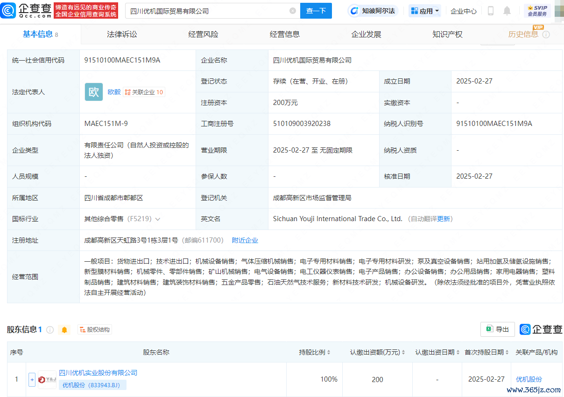Open notifications bell in the header

[x=507, y=11]
